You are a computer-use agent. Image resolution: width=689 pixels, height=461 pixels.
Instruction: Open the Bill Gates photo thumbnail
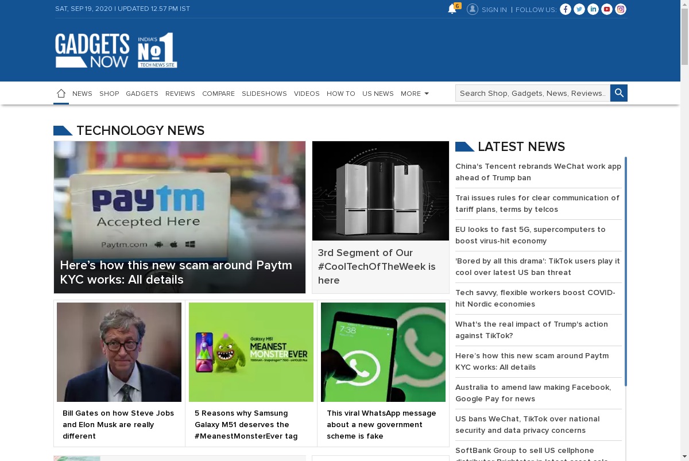coord(119,352)
